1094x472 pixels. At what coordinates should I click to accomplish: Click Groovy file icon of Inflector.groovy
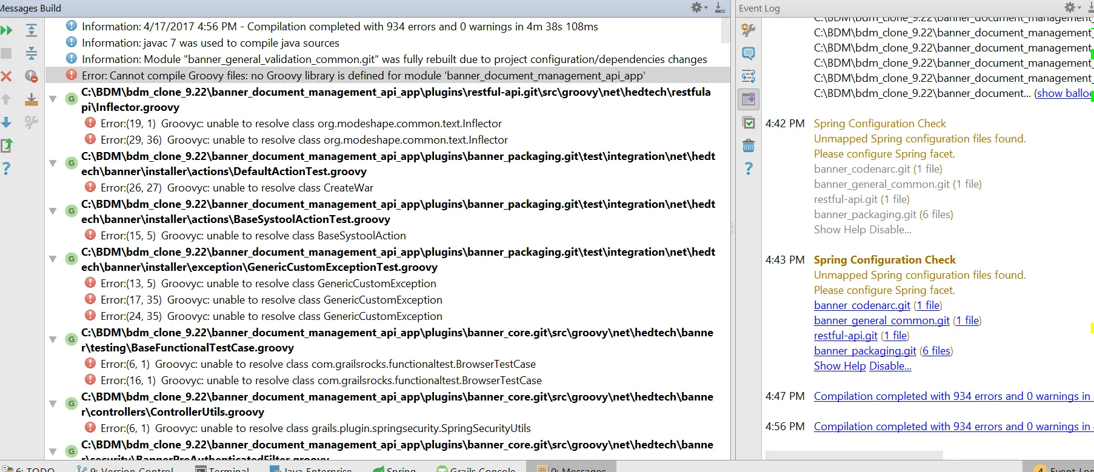point(72,99)
